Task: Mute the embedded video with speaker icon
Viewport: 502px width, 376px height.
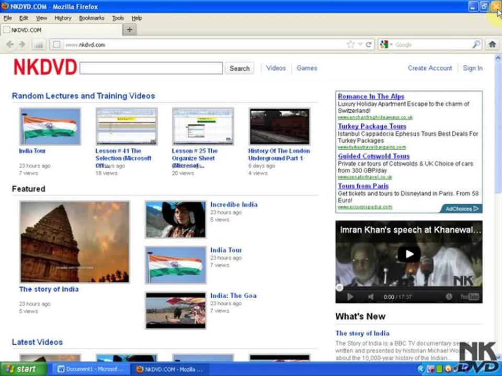Action: pyautogui.click(x=370, y=297)
